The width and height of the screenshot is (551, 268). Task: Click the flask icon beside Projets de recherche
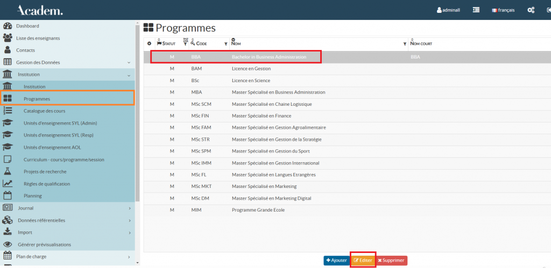(8, 171)
